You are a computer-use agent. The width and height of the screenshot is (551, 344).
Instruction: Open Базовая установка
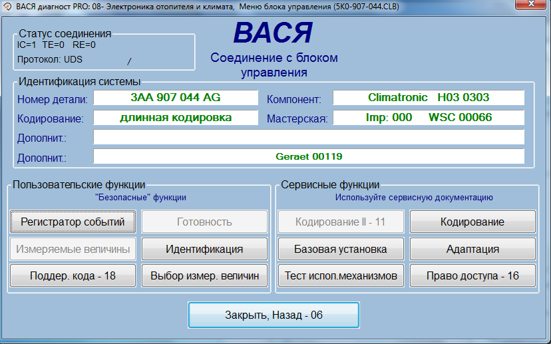340,249
